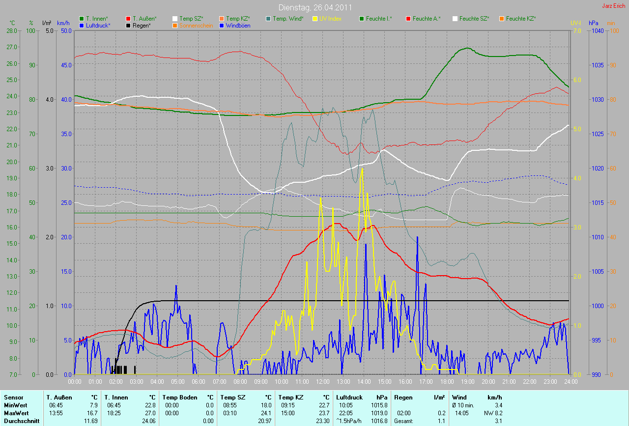Click the Feuchte KZ legend label
Screen dimensions: 629x426
pyautogui.click(x=521, y=19)
